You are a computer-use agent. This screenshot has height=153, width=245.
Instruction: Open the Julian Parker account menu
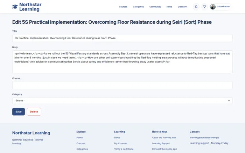pyautogui.click(x=220, y=7)
